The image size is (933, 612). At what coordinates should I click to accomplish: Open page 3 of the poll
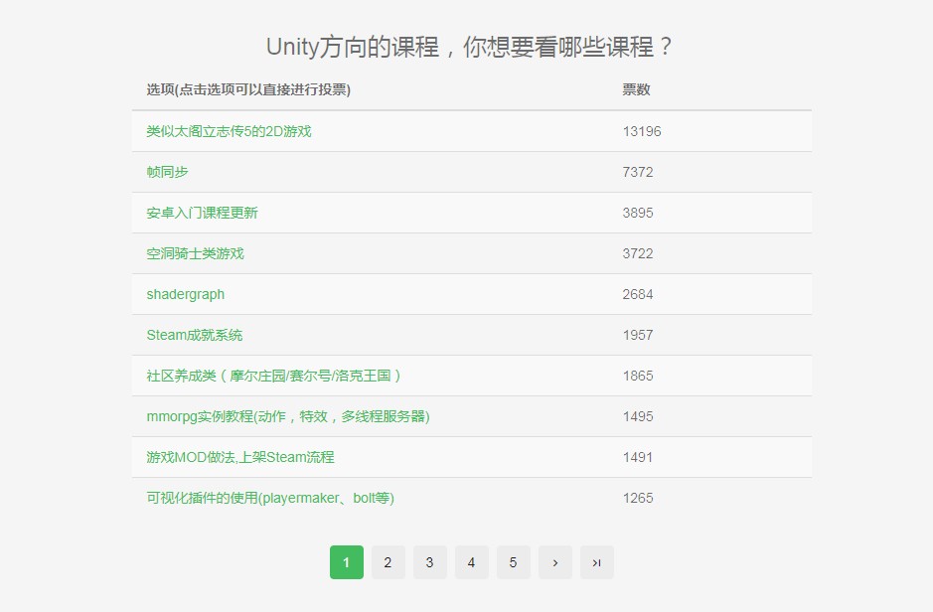(429, 561)
